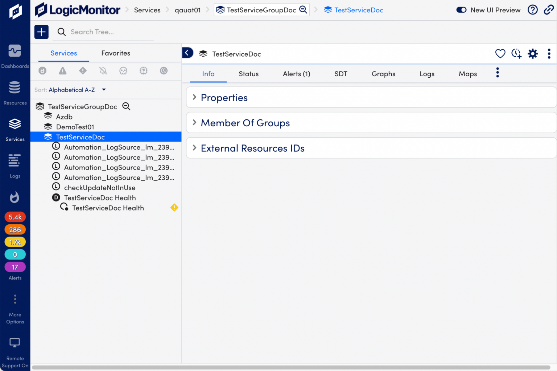Image resolution: width=557 pixels, height=371 pixels.
Task: Open the Dashboards section in the sidebar
Action: pos(15,54)
